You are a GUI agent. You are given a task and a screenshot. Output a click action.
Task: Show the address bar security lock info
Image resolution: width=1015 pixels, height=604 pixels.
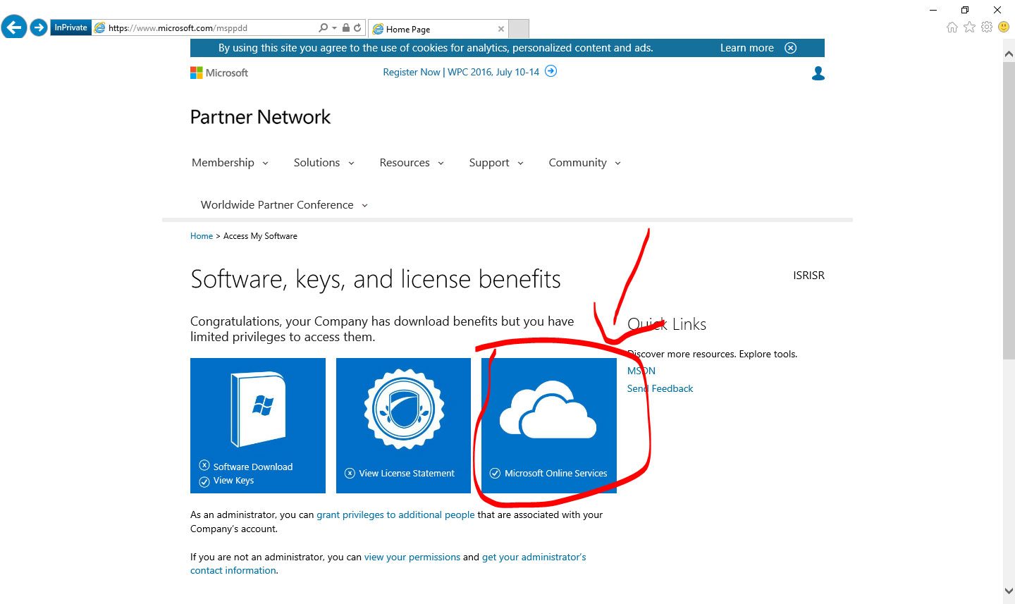click(345, 28)
